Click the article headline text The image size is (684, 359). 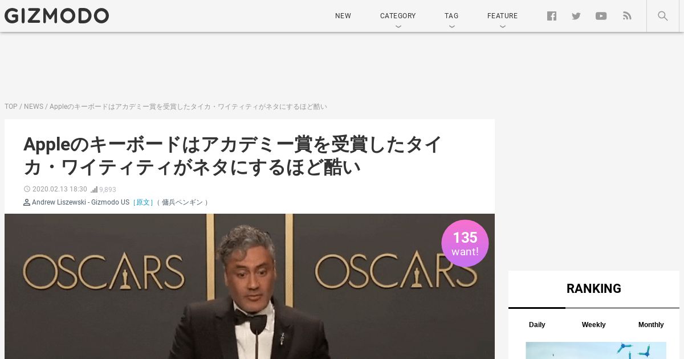(x=233, y=156)
